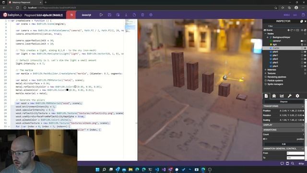
Task: Click the Edit button under Animations
Action: point(283,144)
